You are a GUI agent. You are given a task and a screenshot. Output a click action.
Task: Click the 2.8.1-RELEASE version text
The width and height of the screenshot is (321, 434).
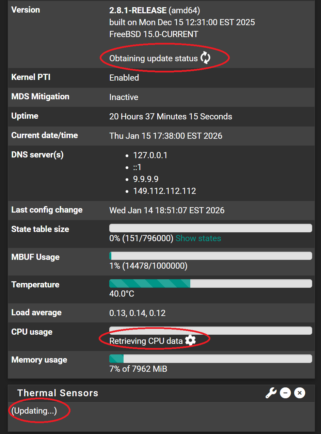[x=138, y=10]
